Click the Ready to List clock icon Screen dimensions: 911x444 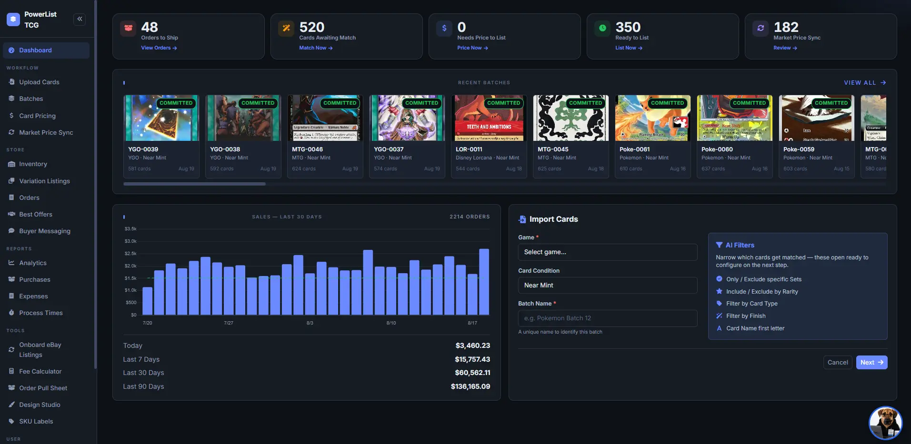(x=602, y=28)
